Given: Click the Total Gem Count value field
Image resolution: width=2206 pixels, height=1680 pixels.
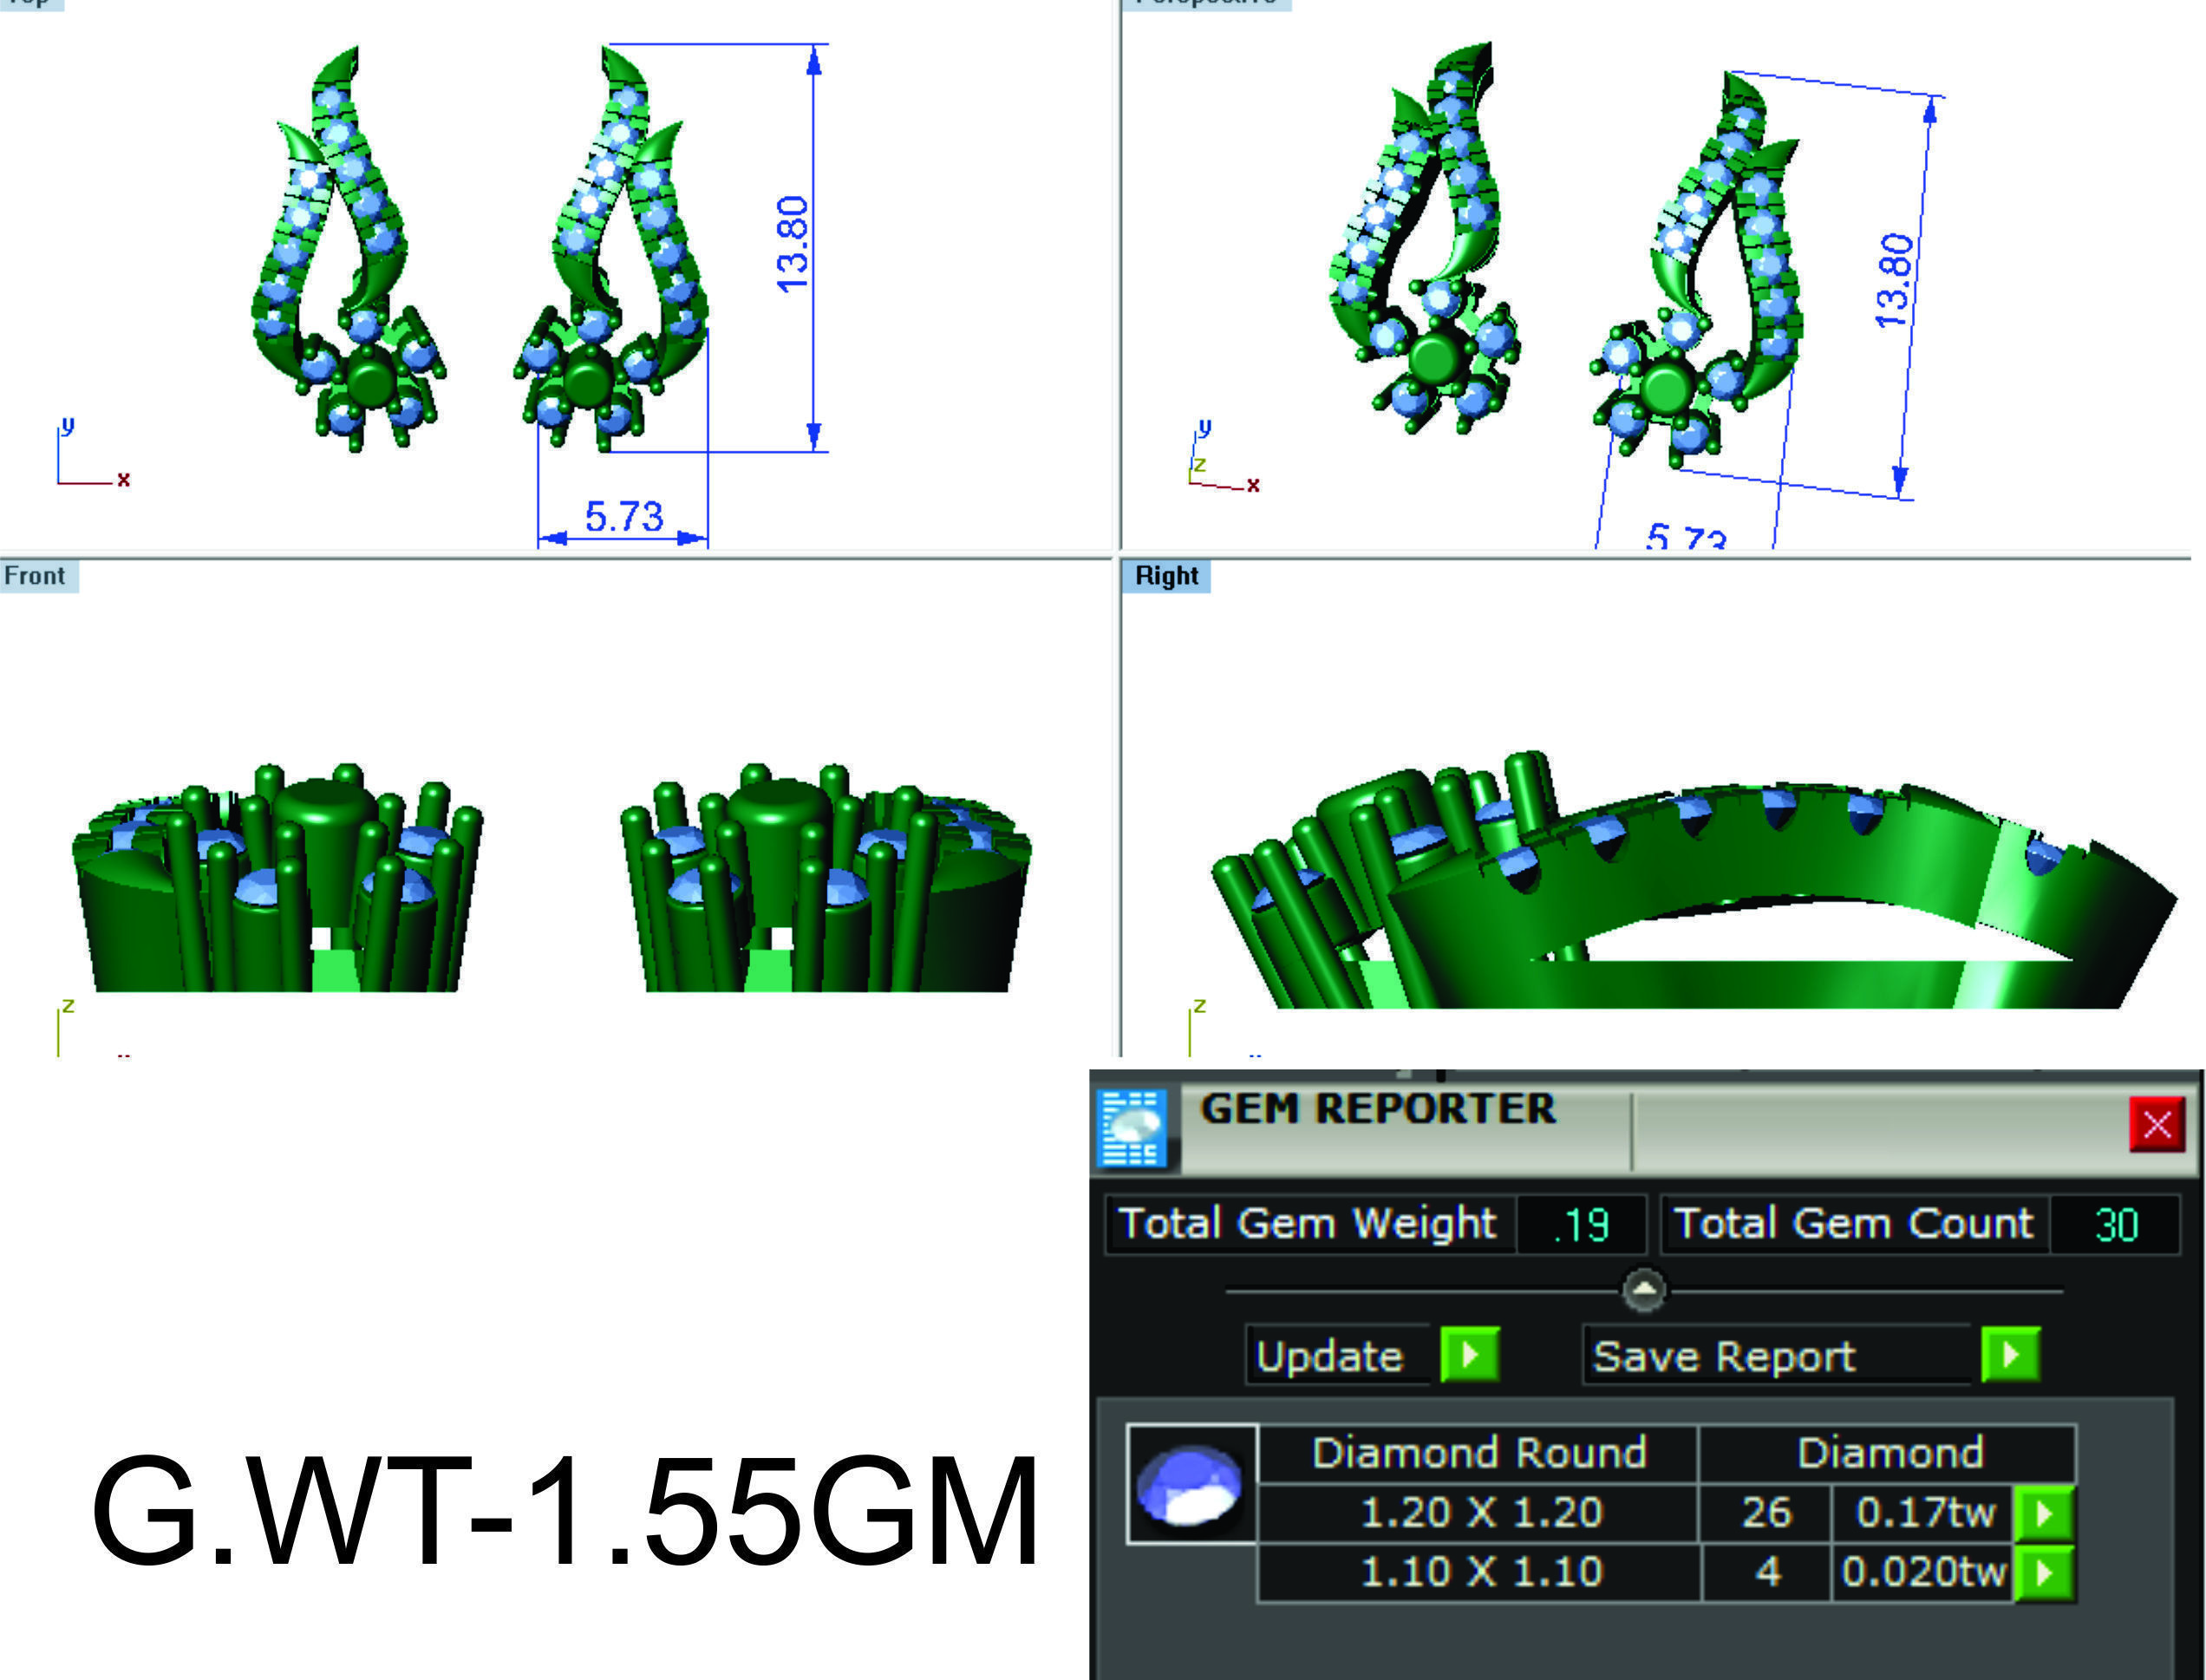Looking at the screenshot, I should 2116,1225.
